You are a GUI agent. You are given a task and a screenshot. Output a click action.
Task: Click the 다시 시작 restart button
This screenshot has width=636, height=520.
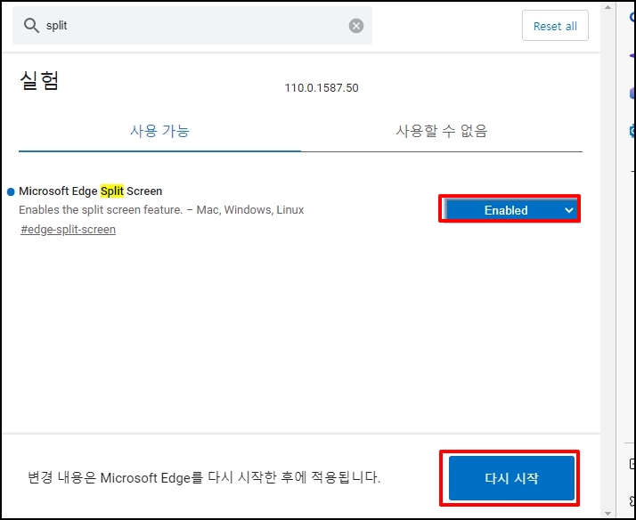(x=511, y=478)
